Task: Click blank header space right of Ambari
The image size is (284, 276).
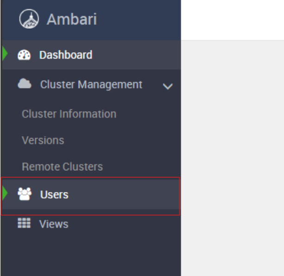Action: [x=139, y=19]
